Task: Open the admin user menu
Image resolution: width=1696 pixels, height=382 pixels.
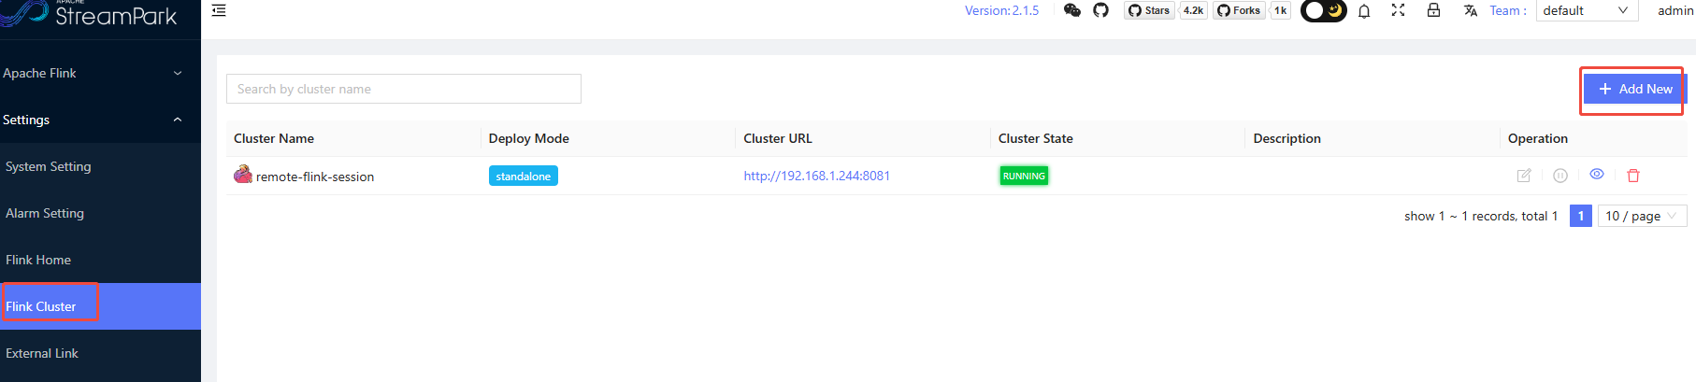Action: click(1675, 10)
